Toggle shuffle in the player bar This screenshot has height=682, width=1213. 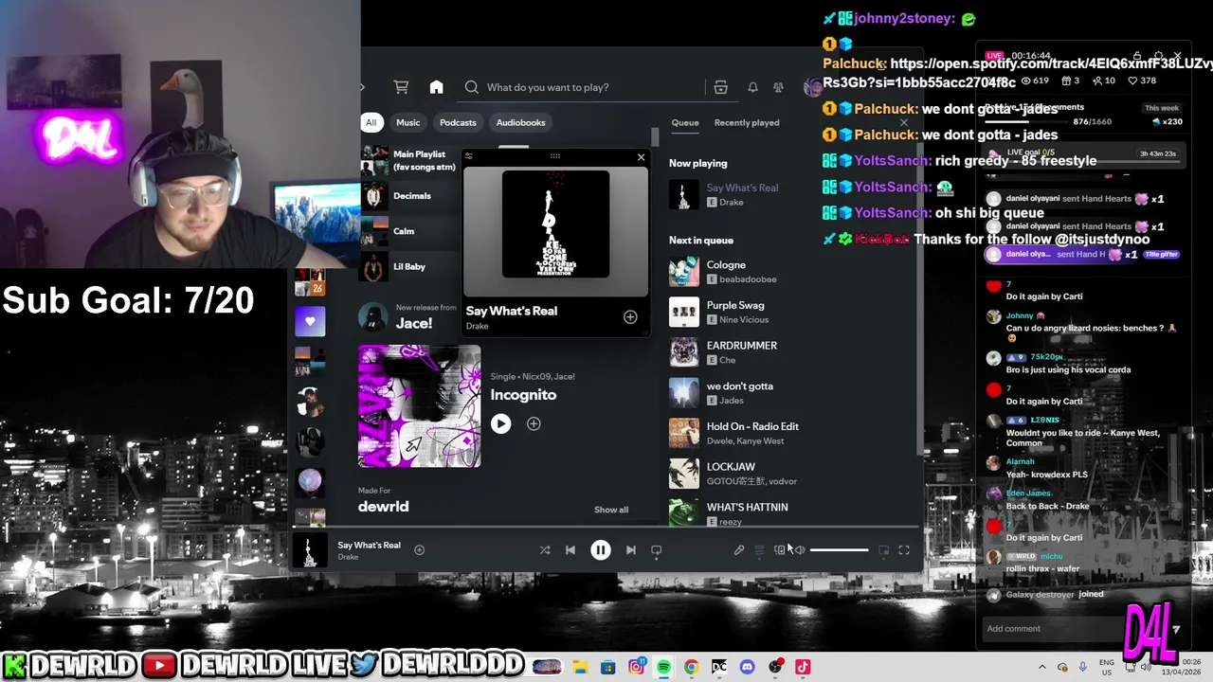pyautogui.click(x=545, y=550)
